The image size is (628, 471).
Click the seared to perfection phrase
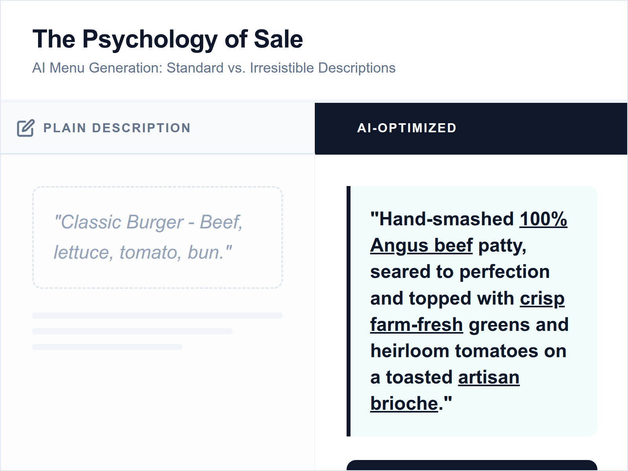(x=460, y=271)
